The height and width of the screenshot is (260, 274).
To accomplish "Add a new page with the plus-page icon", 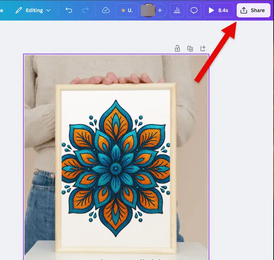I will [x=203, y=48].
